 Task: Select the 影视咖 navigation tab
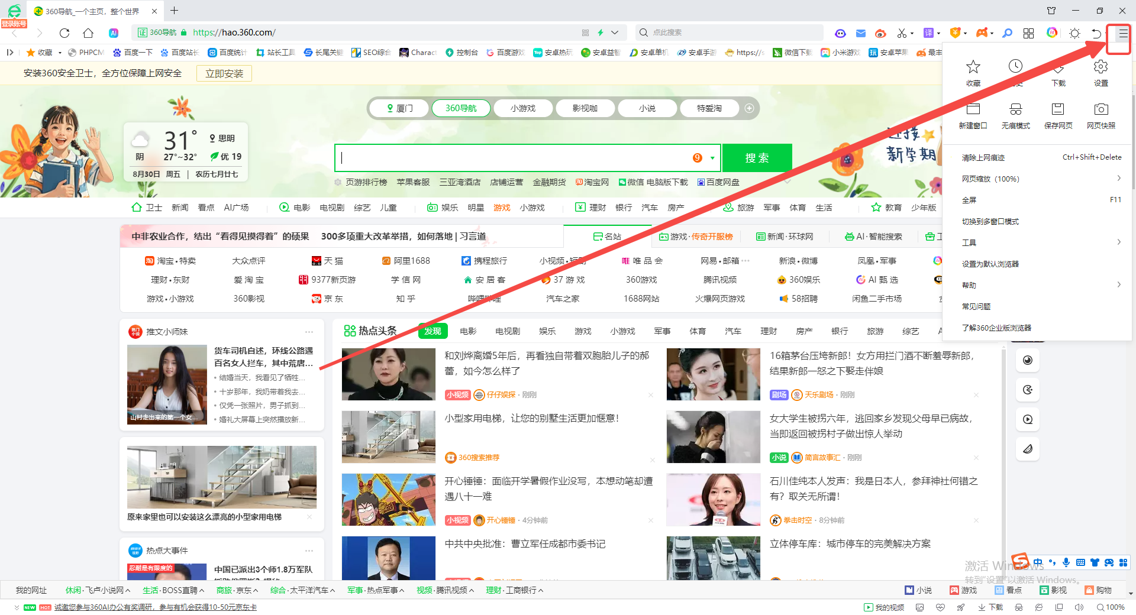585,108
